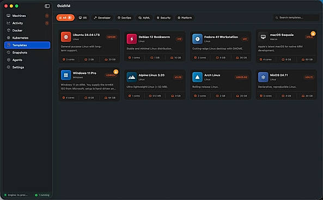The height and width of the screenshot is (200, 323).
Task: Click the Alpine Linux mountain icon
Action: (x=132, y=77)
